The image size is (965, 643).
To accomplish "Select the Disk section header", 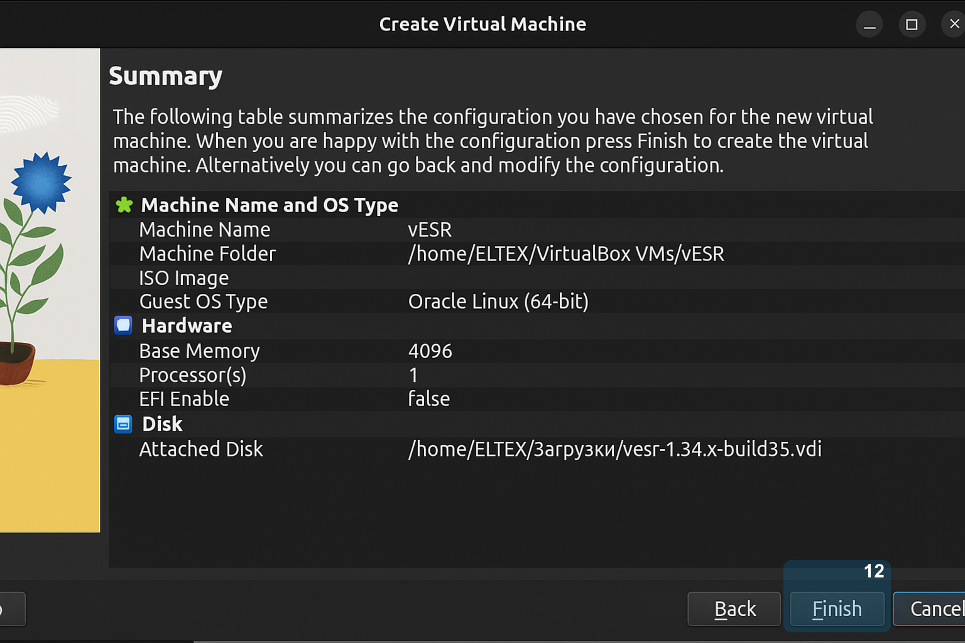I will tap(162, 424).
